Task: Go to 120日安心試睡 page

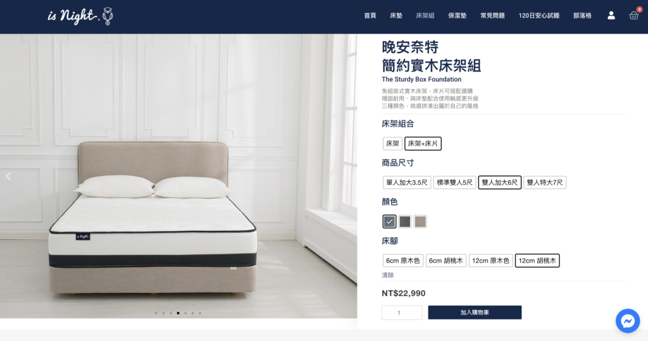Action: 539,16
